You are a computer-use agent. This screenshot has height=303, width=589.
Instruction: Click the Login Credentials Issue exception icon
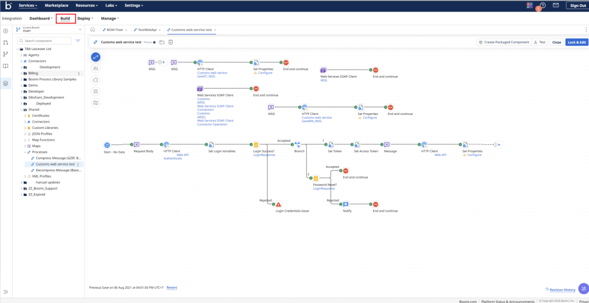tap(279, 205)
